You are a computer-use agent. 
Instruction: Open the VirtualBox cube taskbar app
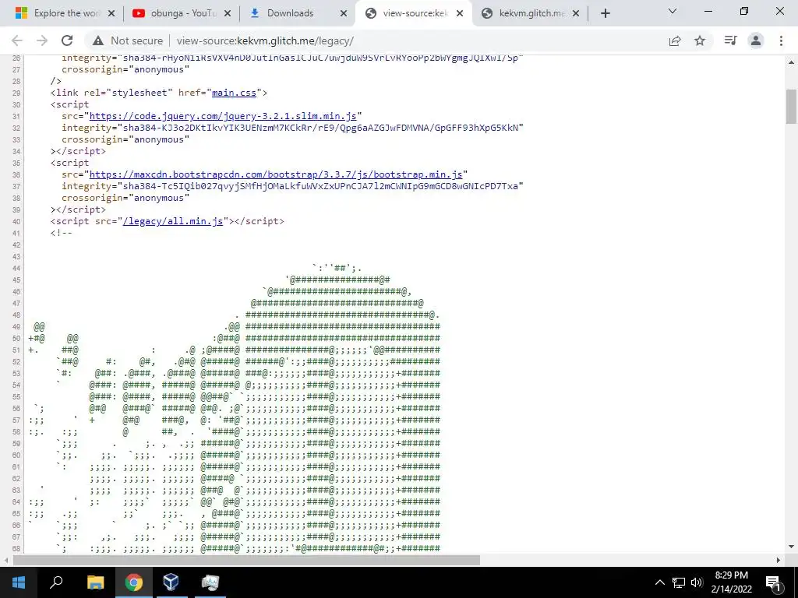171,582
